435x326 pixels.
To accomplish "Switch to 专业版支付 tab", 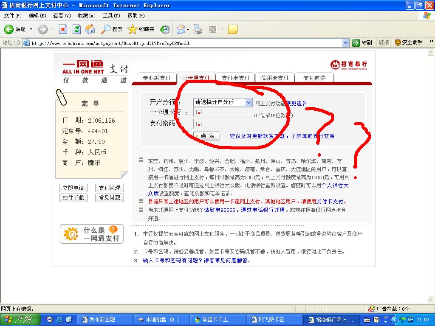I will point(157,78).
